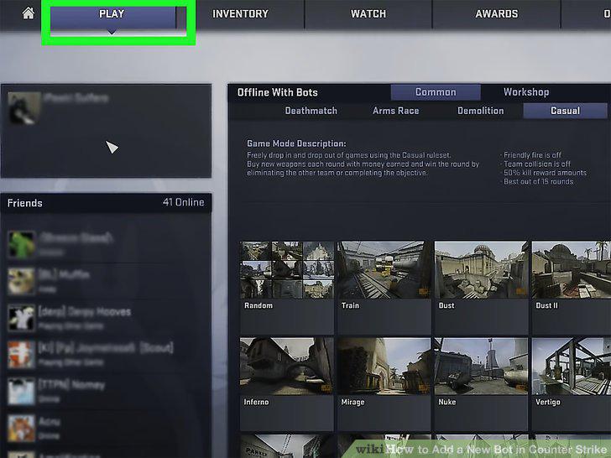Viewport: 611px width, 458px height.
Task: Click the 'Friendly fire is off' text
Action: 531,155
